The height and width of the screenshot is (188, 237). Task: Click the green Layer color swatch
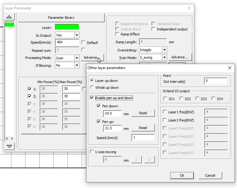pos(67,27)
